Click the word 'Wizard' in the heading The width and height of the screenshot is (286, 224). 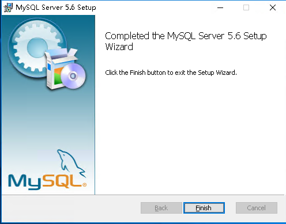[119, 47]
